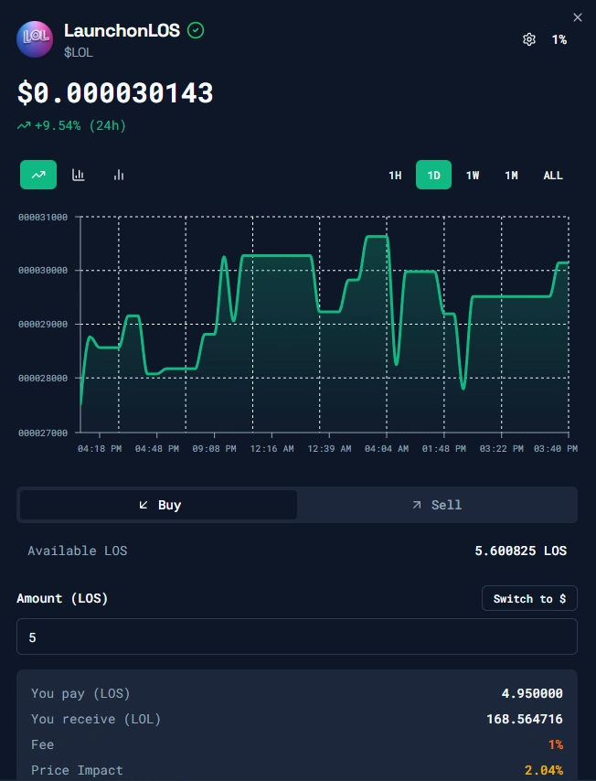Screen dimensions: 596x781
Task: Click the chart peak near 04:04 AM
Action: tap(377, 237)
